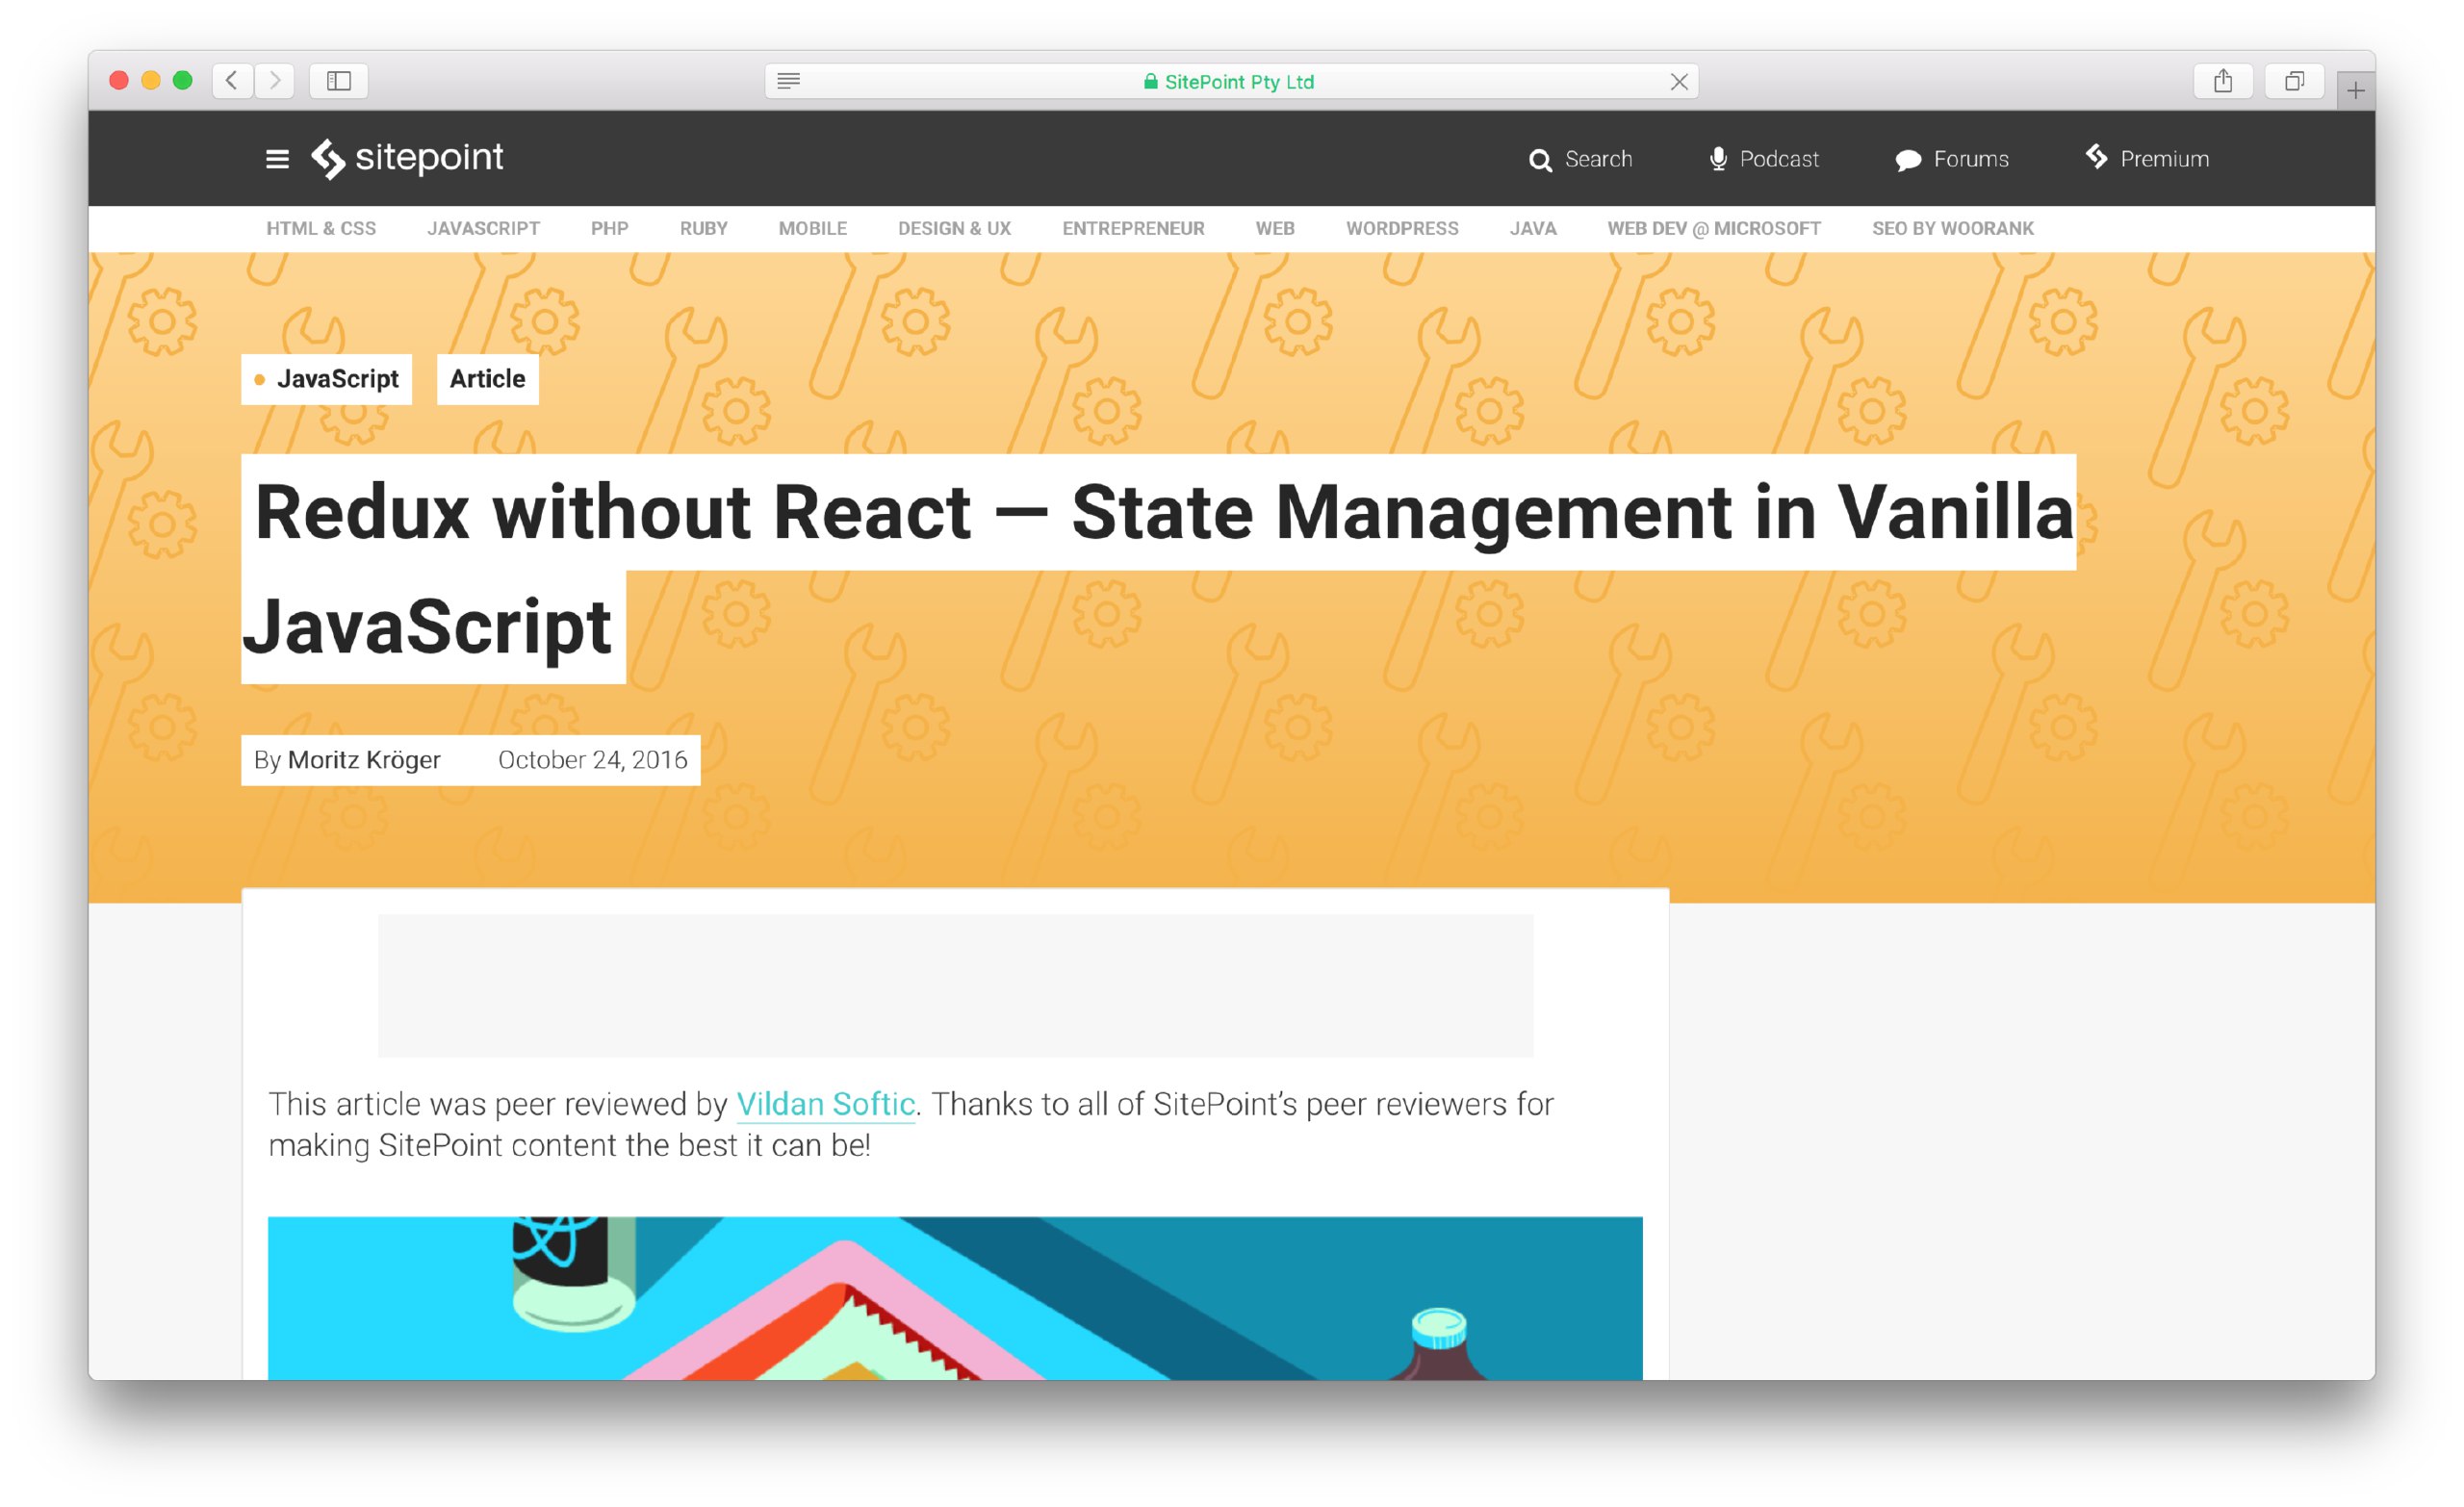The height and width of the screenshot is (1507, 2464).
Task: Open the JAVA category
Action: [x=1533, y=229]
